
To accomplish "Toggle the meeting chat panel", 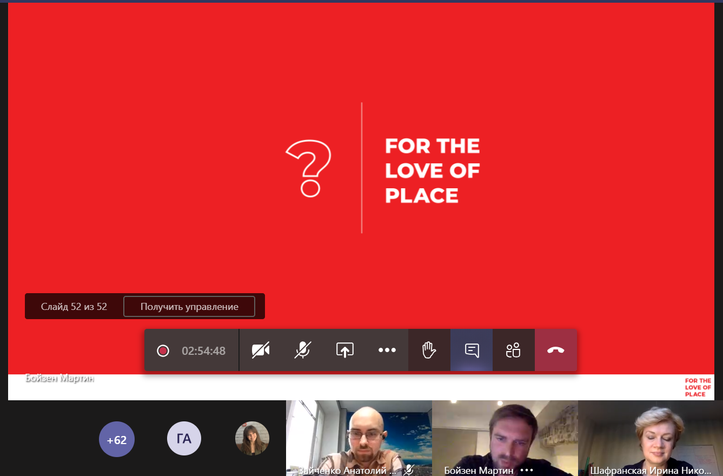I will pyautogui.click(x=472, y=350).
